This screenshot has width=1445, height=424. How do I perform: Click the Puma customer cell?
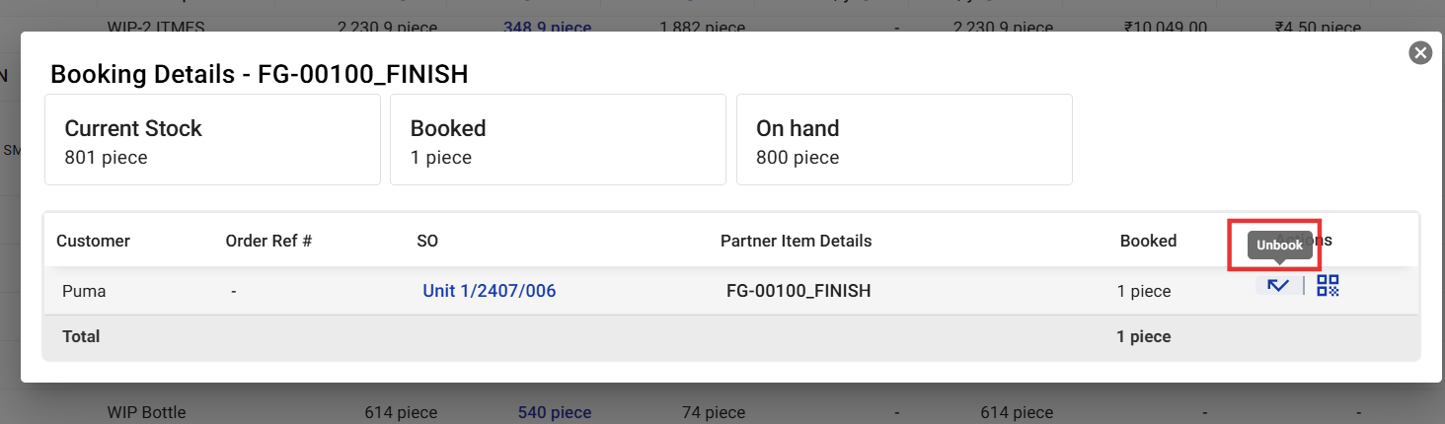tap(84, 291)
